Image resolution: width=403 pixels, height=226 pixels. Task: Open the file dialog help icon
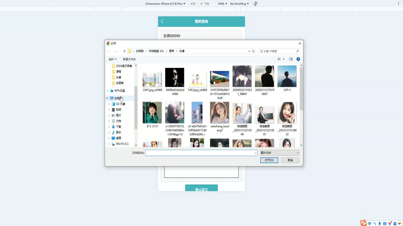pos(298,59)
